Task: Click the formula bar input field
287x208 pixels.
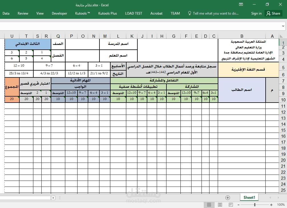Action: pyautogui.click(x=140, y=26)
